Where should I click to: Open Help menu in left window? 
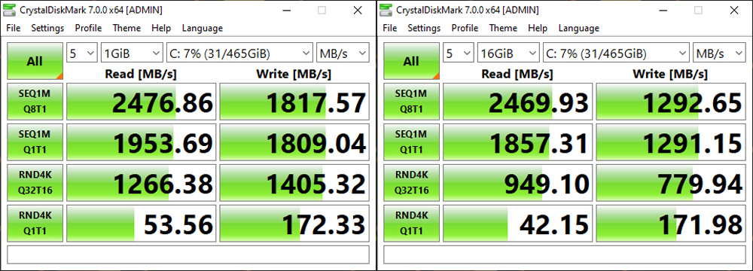[161, 29]
